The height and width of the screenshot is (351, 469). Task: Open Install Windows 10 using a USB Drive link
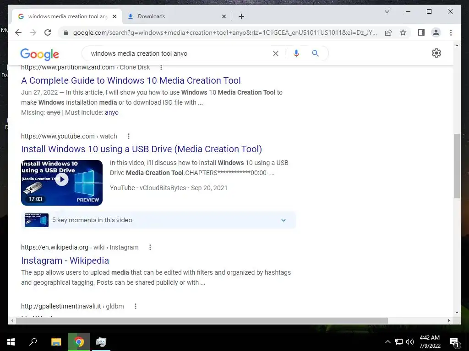pos(142,149)
